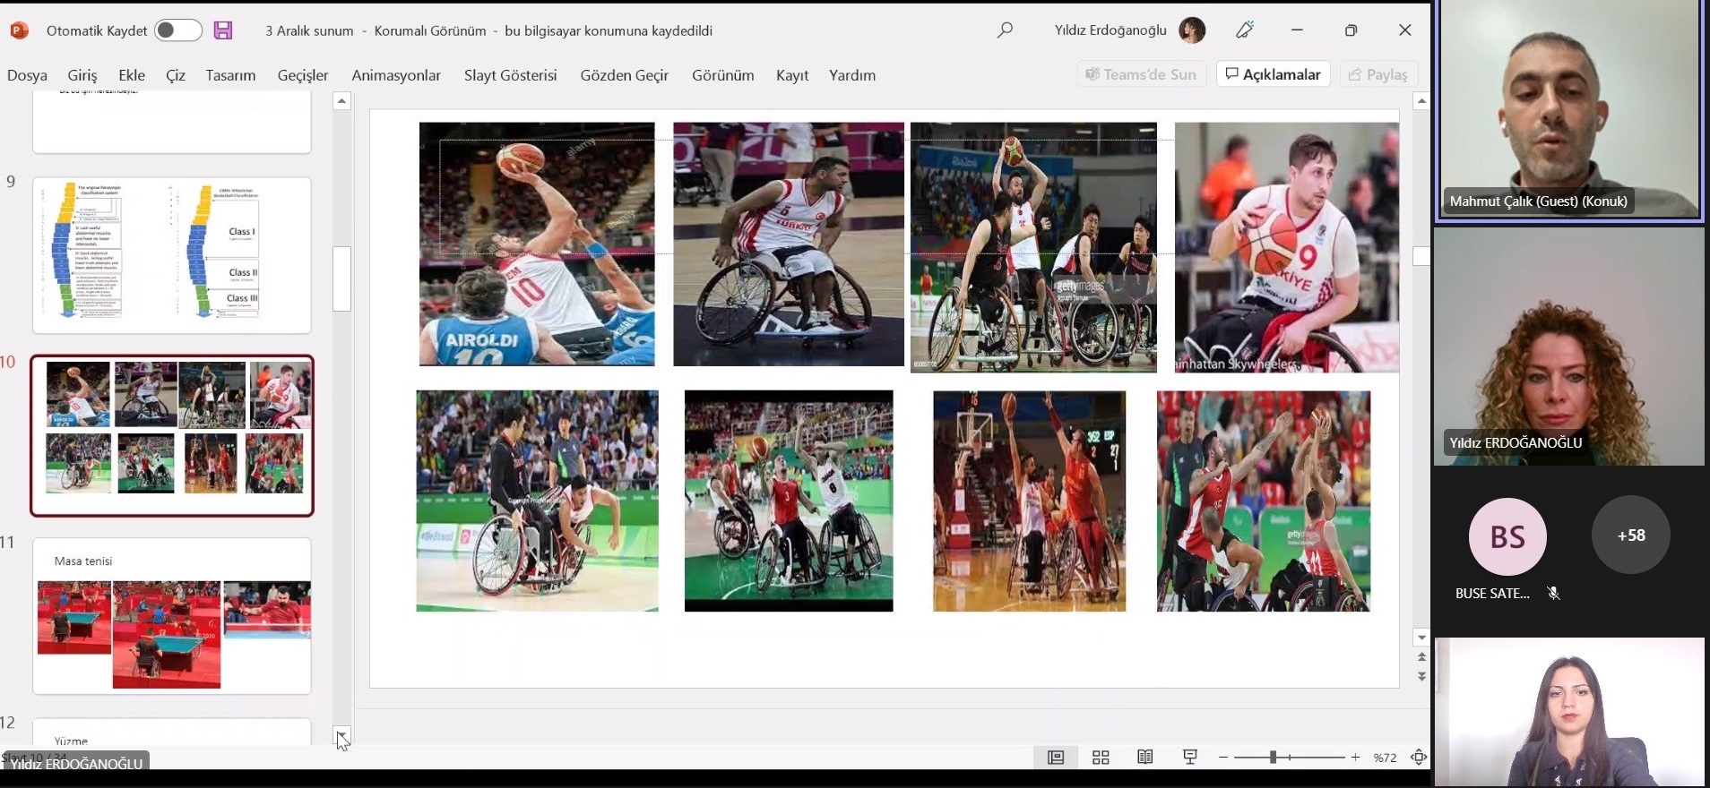Image resolution: width=1710 pixels, height=788 pixels.
Task: Select slide 12 Yüzme thumbnail
Action: click(x=172, y=732)
